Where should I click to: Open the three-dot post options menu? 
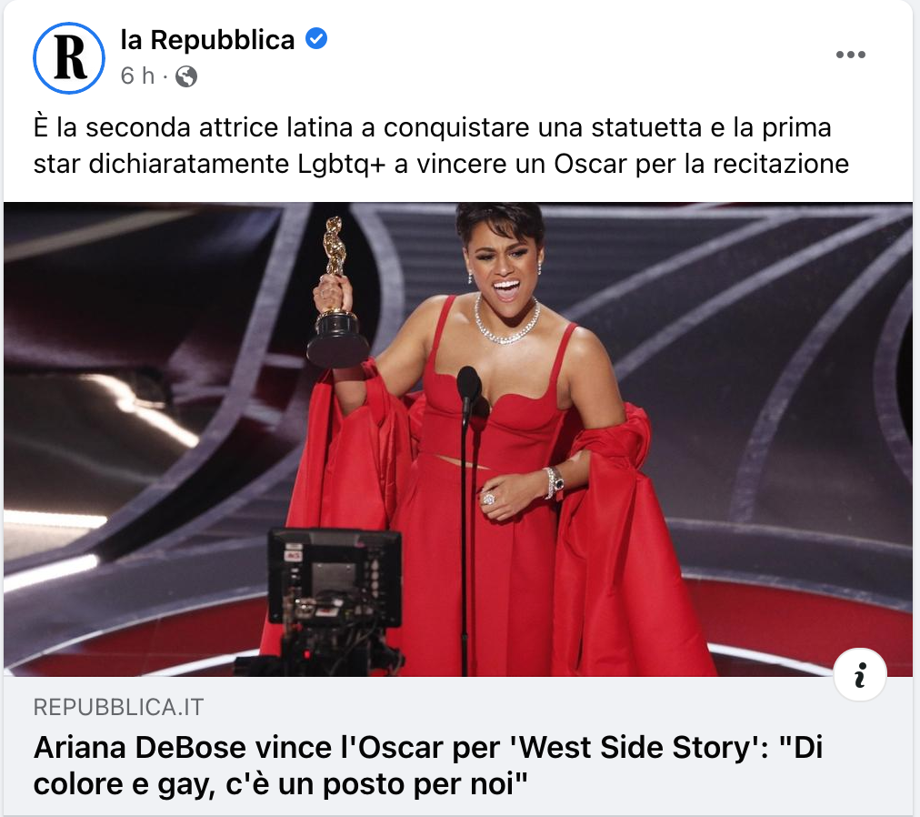click(x=850, y=55)
